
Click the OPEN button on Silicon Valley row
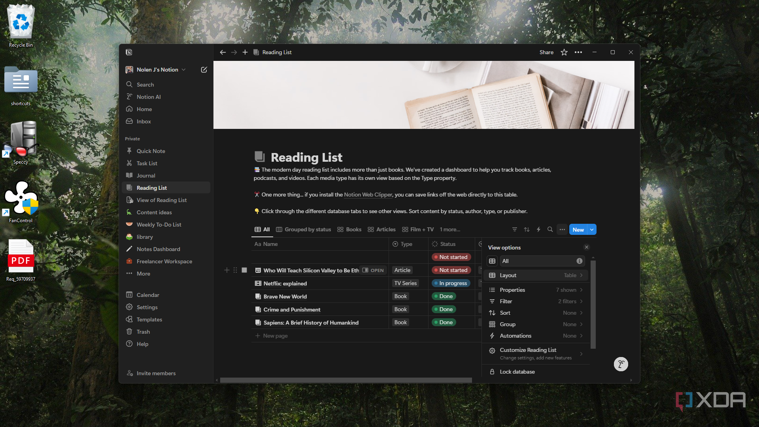point(373,270)
